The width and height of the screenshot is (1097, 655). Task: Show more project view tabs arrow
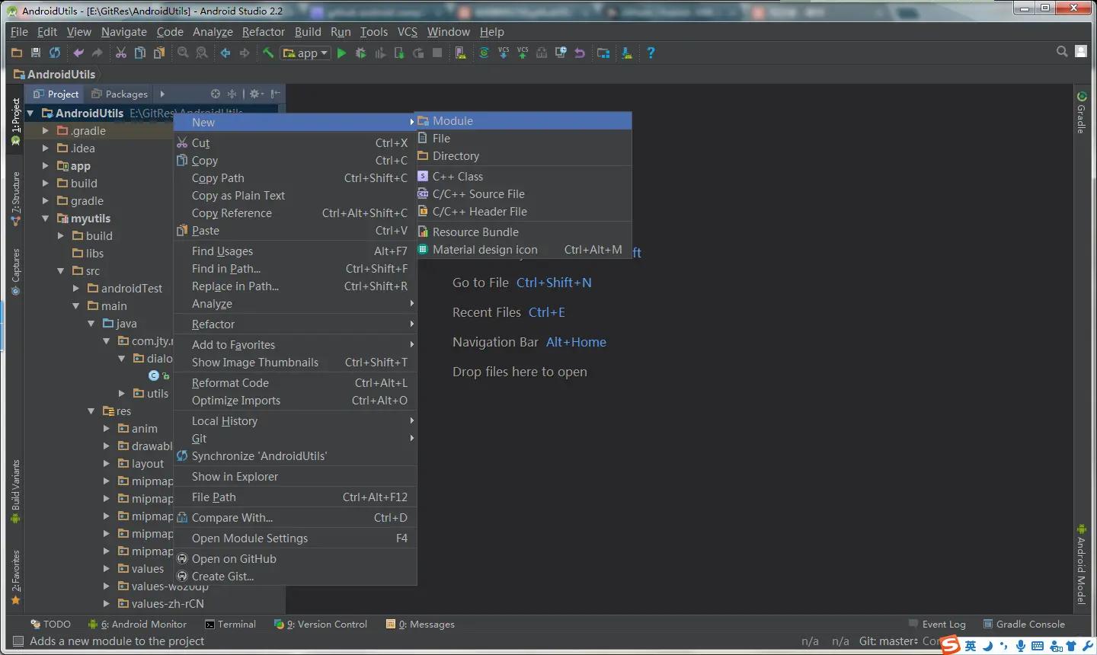click(x=162, y=94)
